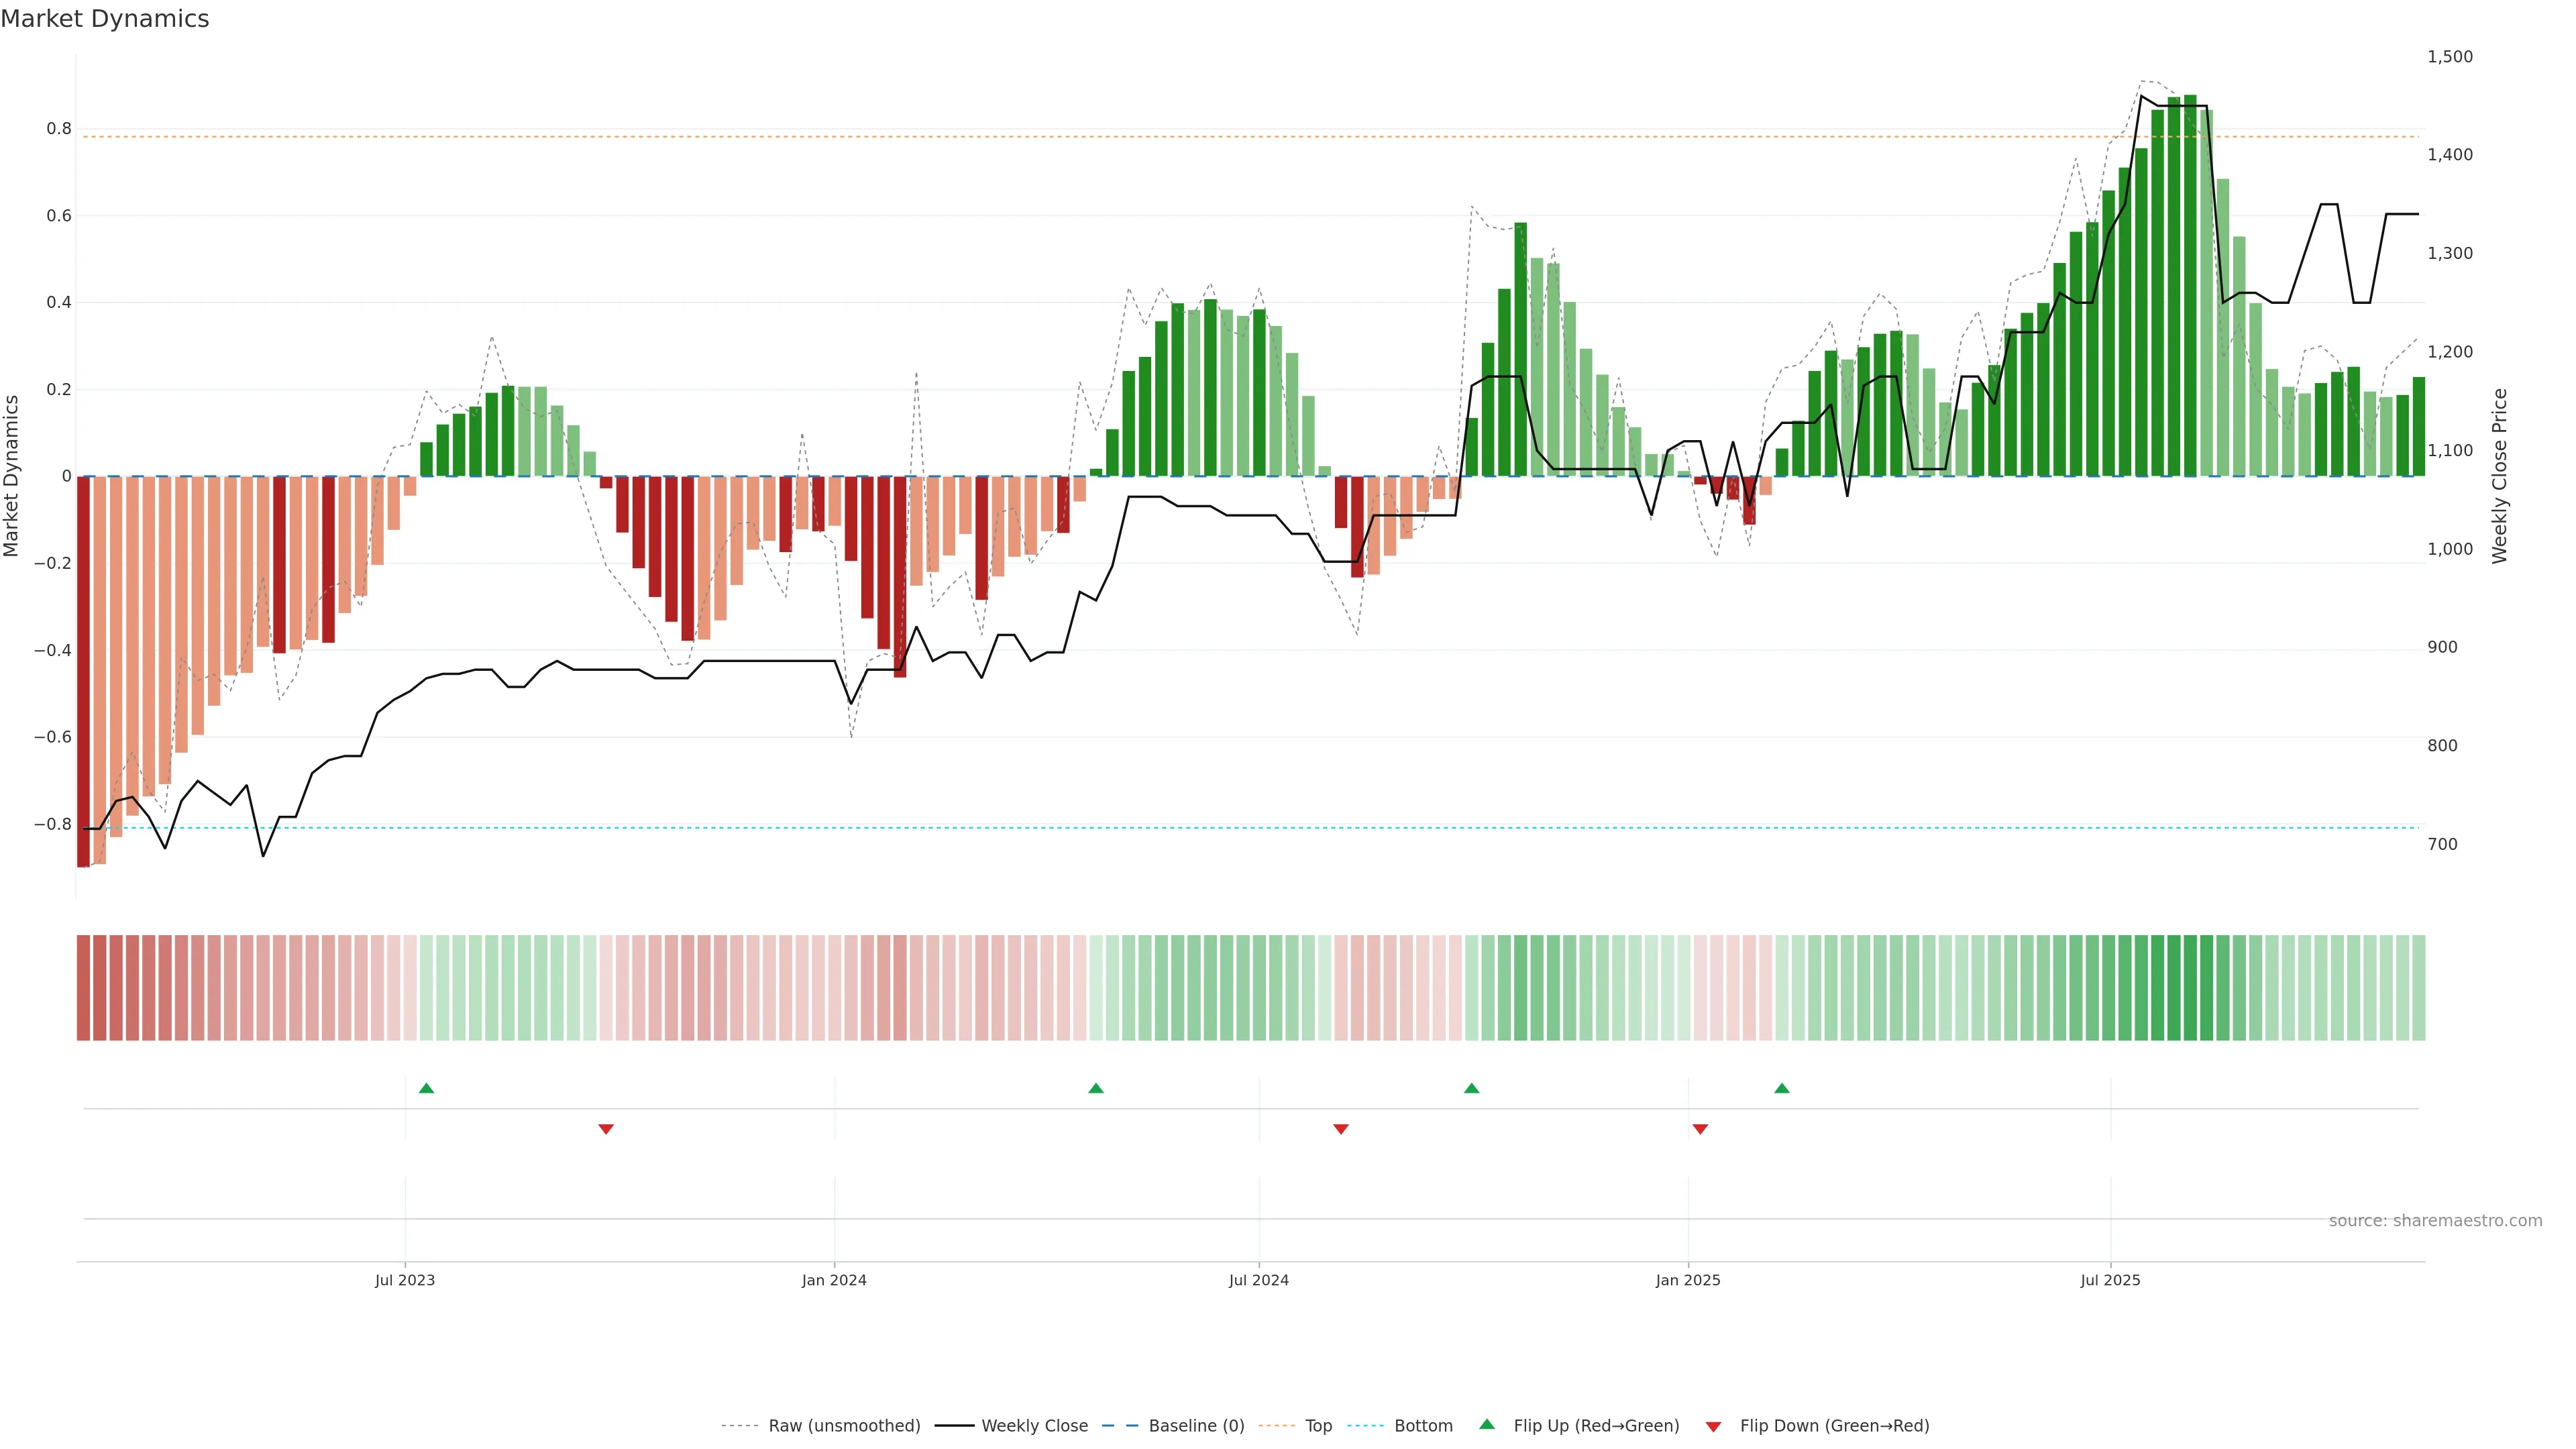Click the last Flip Up triangle after Jan 2025
The image size is (2576, 1449).
(1782, 1088)
